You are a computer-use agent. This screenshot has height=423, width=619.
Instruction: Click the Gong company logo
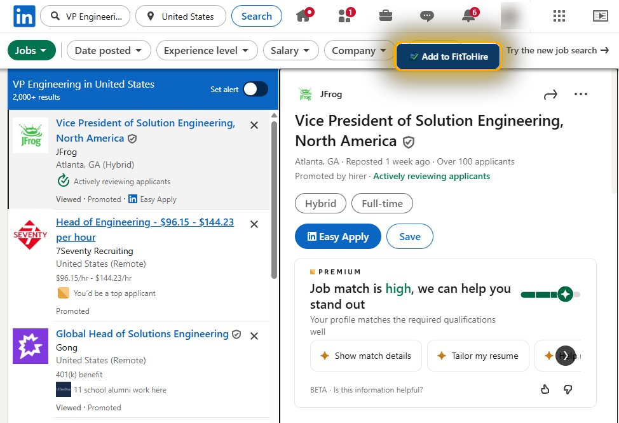tap(31, 346)
